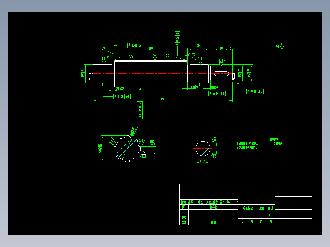Select the "阶段标记" title block cell
The width and height of the screenshot is (330, 247).
click(248, 208)
